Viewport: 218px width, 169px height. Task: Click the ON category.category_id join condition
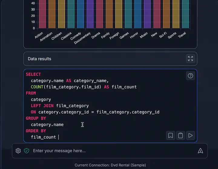95,112
